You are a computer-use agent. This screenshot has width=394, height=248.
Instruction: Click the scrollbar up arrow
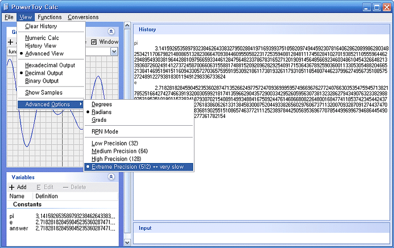coord(128,26)
